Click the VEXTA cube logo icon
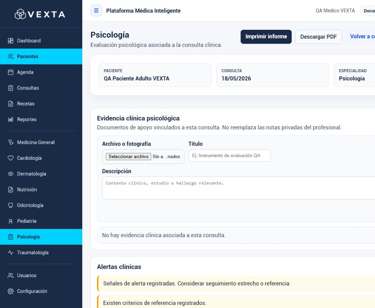Image resolution: width=375 pixels, height=308 pixels. point(20,14)
